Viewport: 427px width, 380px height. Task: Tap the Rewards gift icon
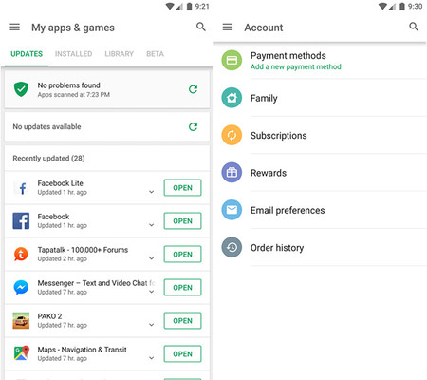(x=232, y=172)
